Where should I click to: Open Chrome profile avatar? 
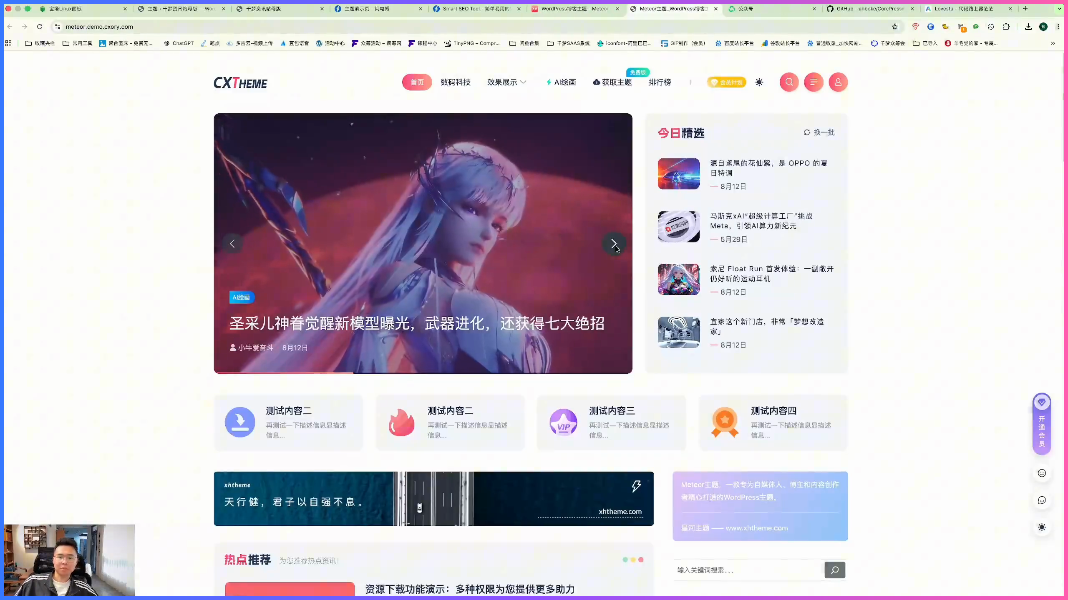pos(1043,27)
